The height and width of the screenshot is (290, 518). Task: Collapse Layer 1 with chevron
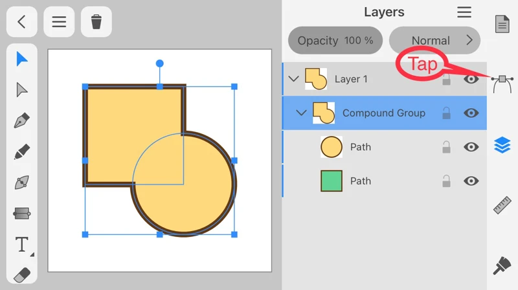pyautogui.click(x=293, y=79)
